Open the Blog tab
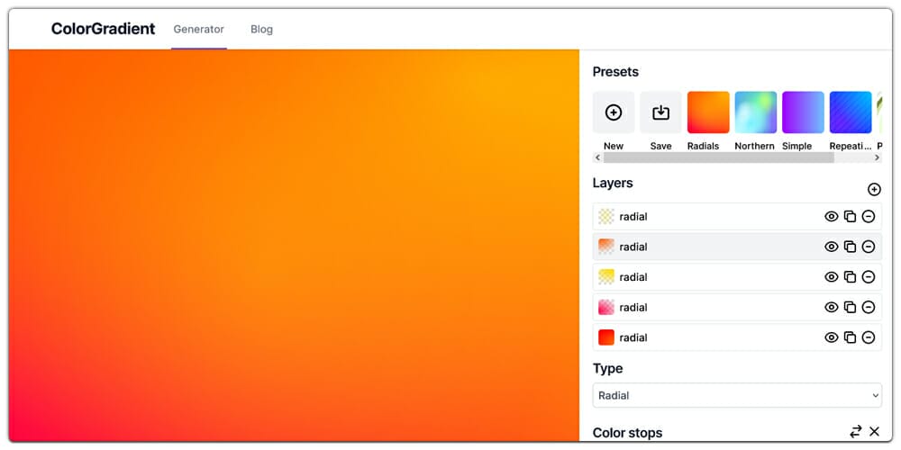This screenshot has width=901, height=450. (261, 29)
